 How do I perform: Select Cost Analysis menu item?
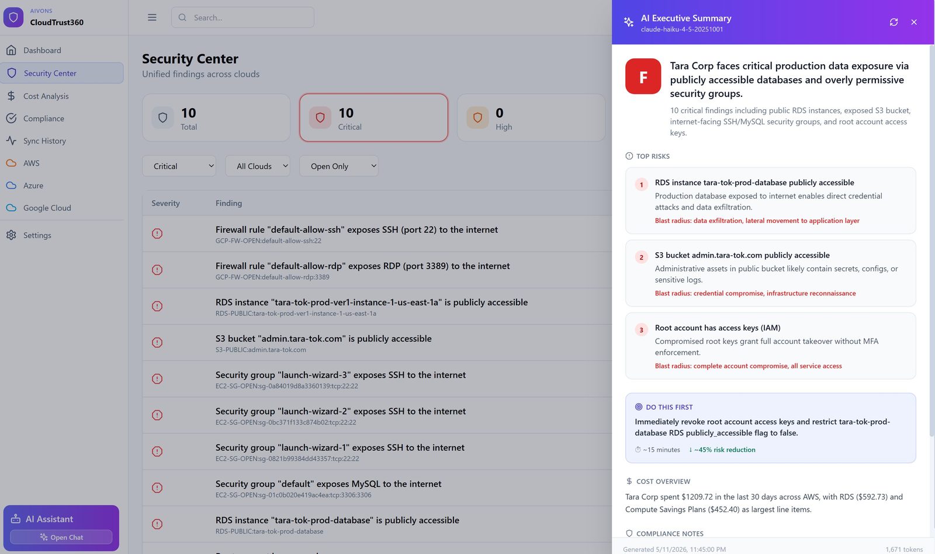click(x=62, y=96)
